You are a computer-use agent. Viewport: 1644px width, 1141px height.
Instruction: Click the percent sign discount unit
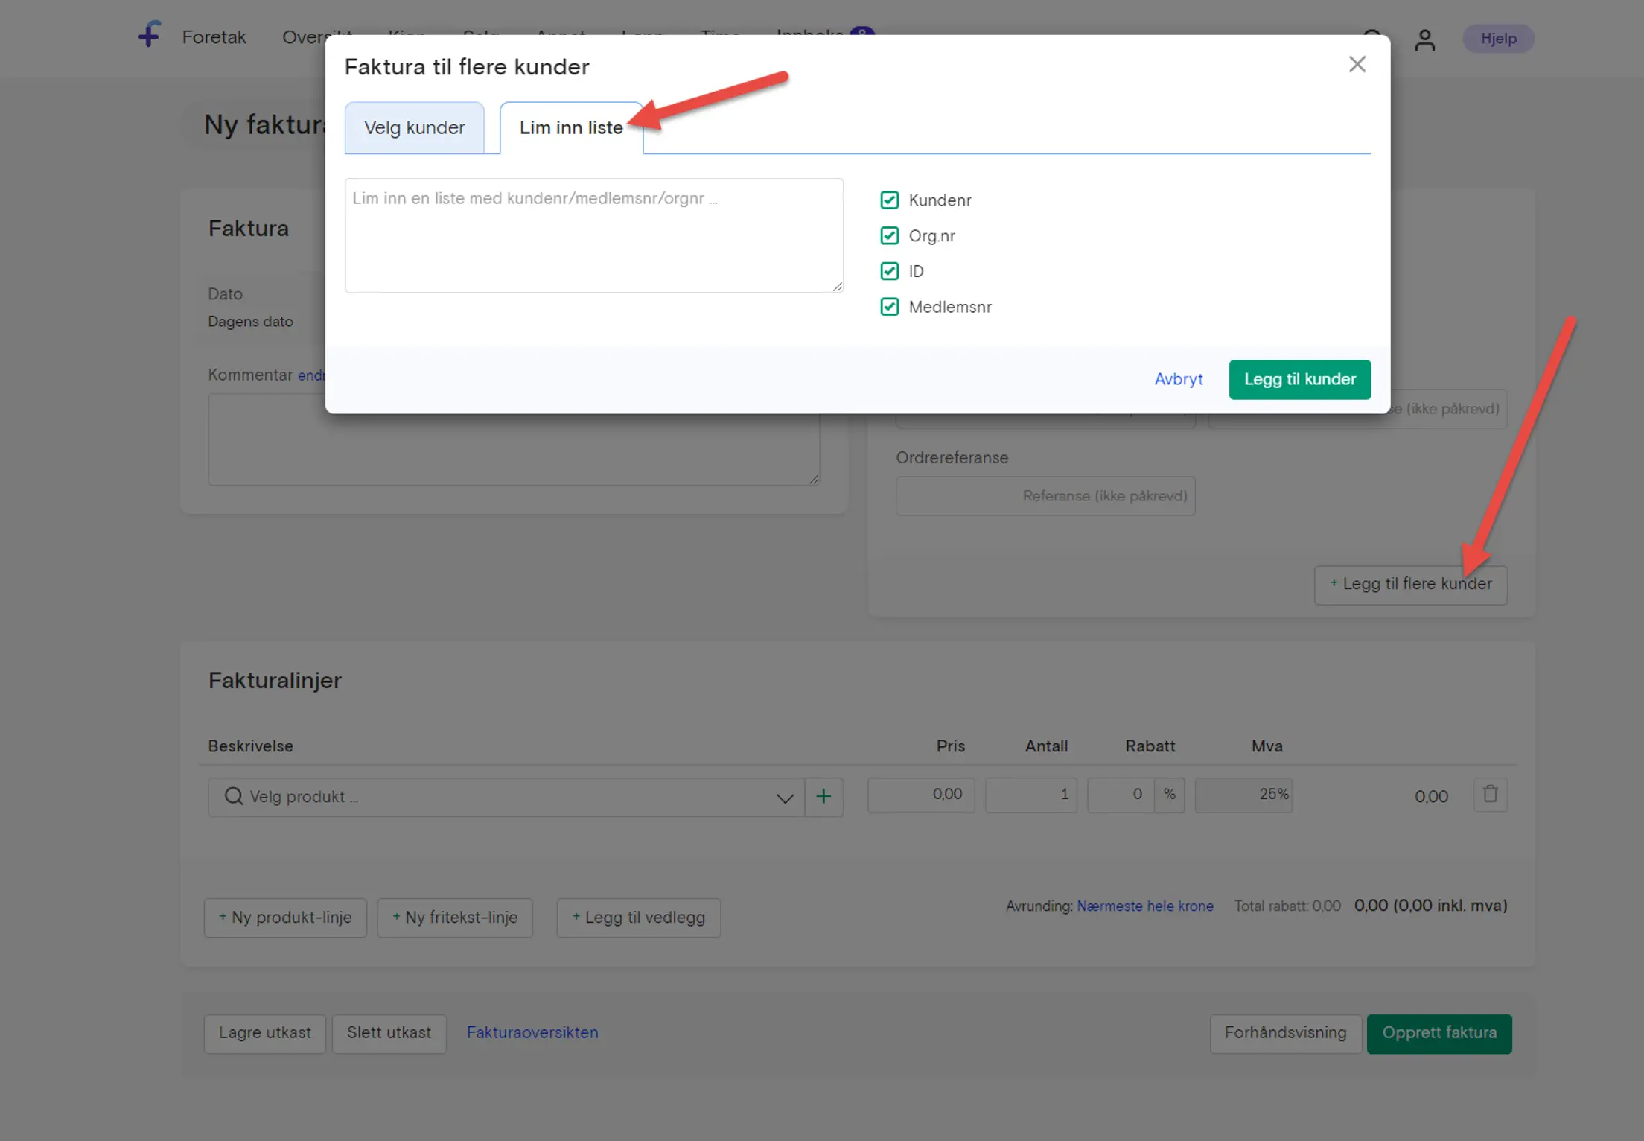pyautogui.click(x=1169, y=795)
